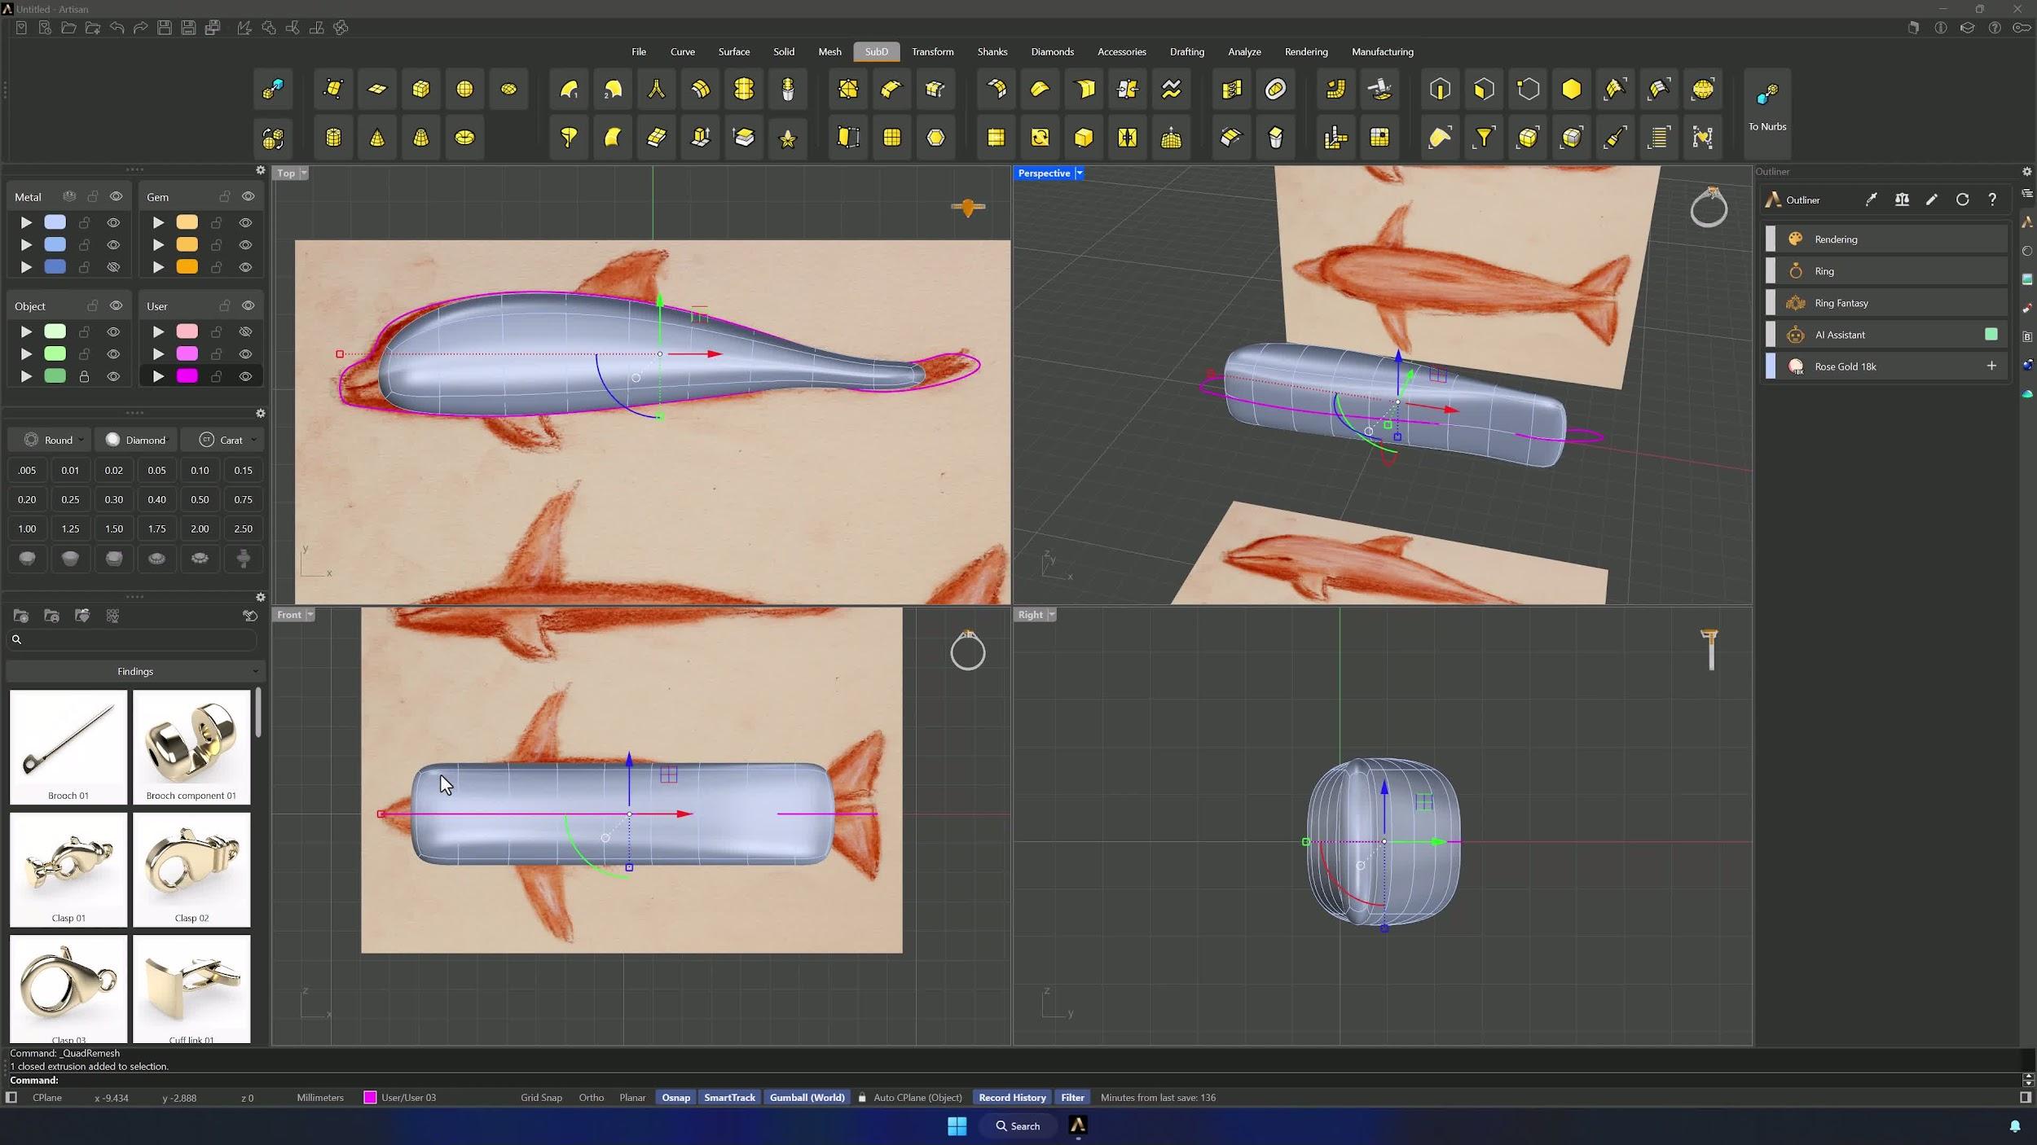Click the undo arrow in quick toolbar
The width and height of the screenshot is (2037, 1145).
click(x=117, y=28)
